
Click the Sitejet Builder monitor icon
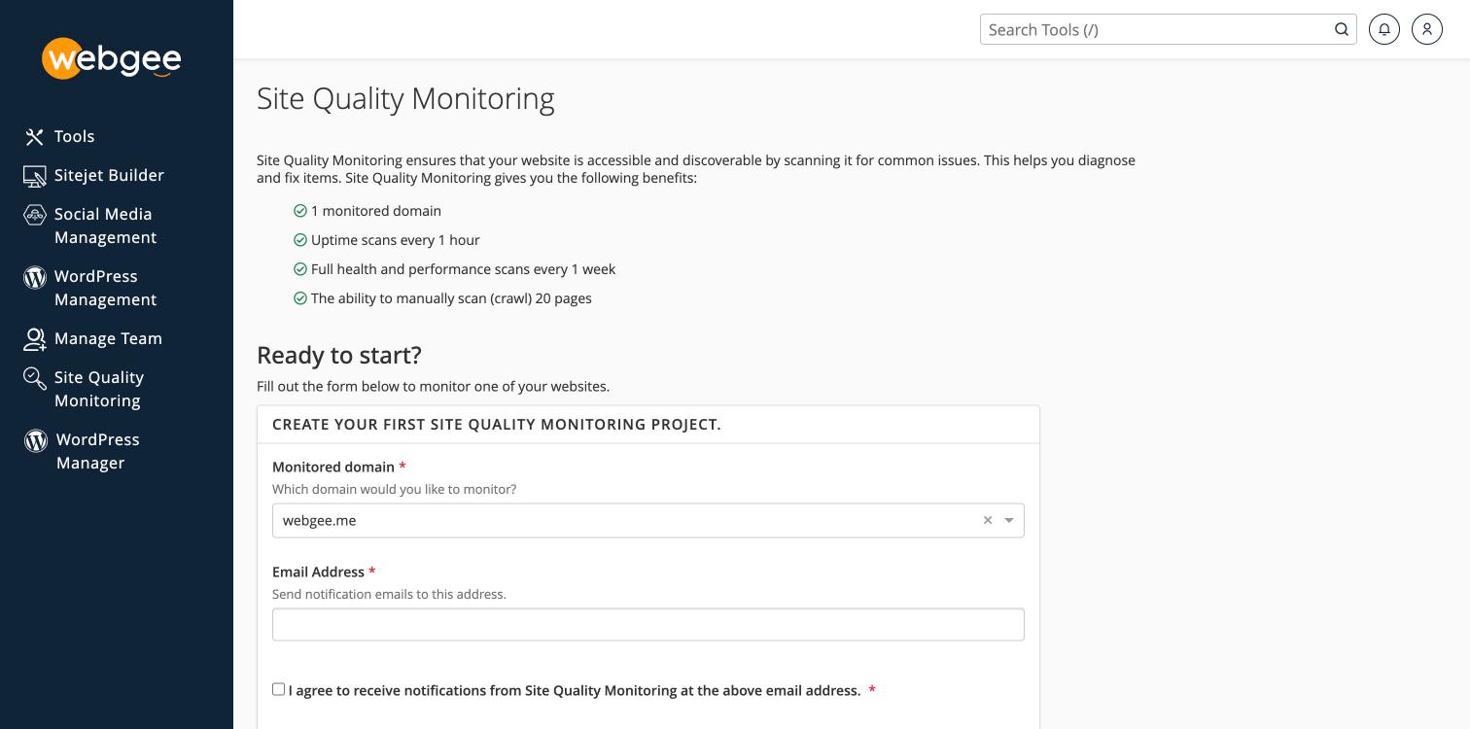[x=35, y=176]
